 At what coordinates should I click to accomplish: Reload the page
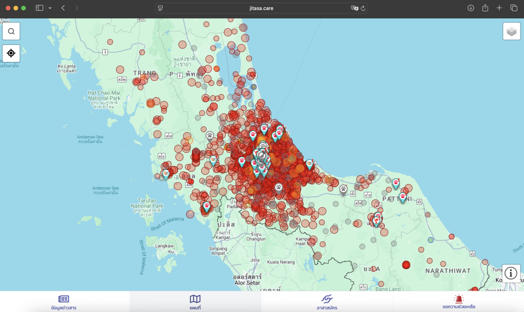363,8
